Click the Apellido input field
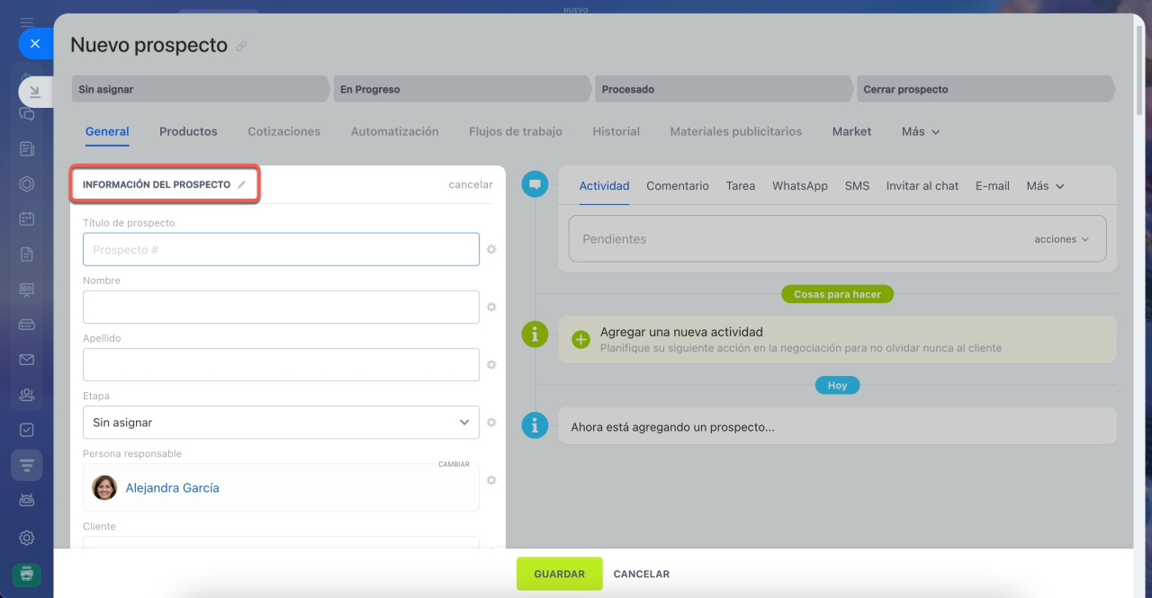1152x598 pixels. point(281,364)
